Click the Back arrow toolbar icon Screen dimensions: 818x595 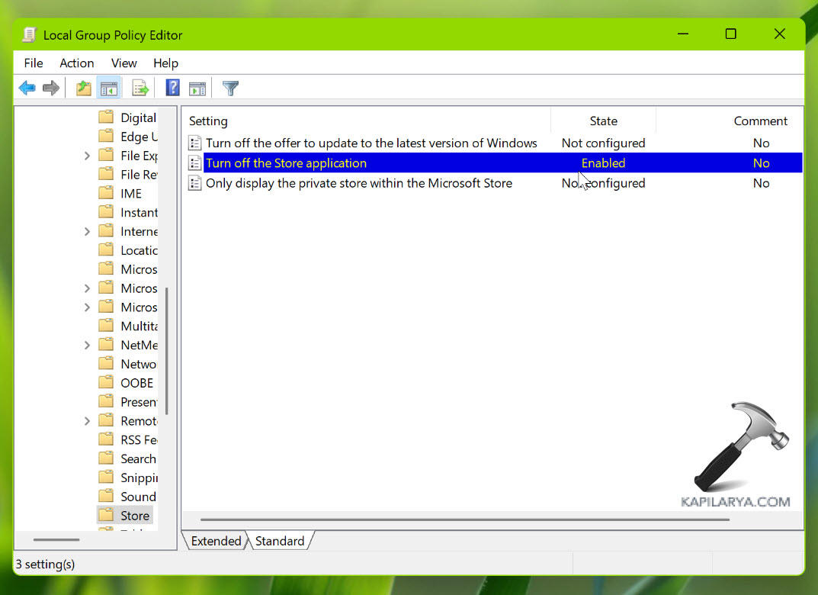pyautogui.click(x=27, y=88)
